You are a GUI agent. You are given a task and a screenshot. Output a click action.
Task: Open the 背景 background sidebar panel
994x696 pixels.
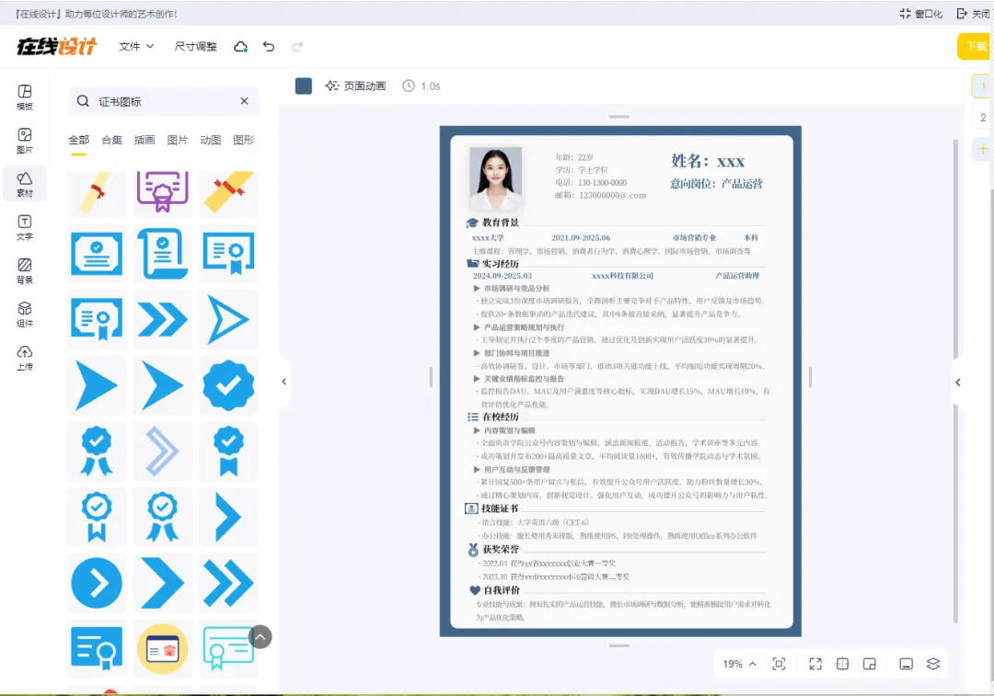tap(25, 271)
